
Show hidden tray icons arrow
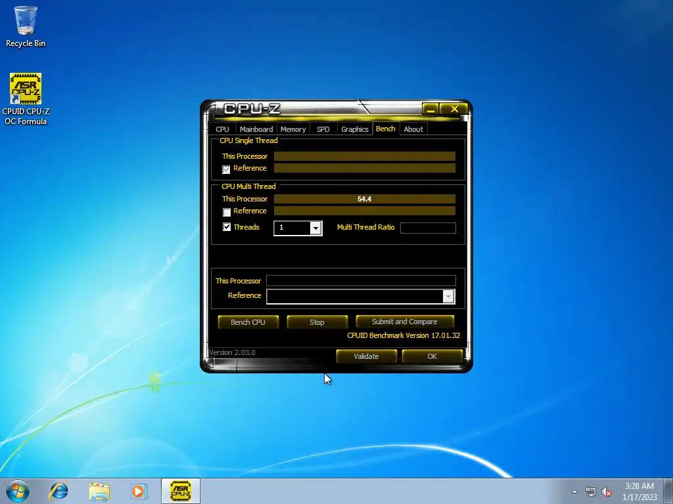574,492
